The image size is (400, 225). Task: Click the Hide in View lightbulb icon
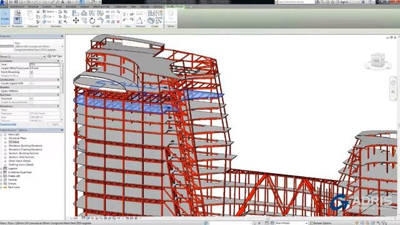124,14
